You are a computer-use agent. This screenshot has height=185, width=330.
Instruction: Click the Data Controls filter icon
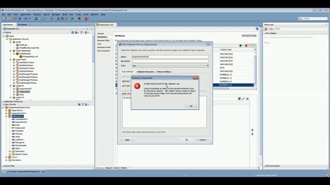[82, 104]
